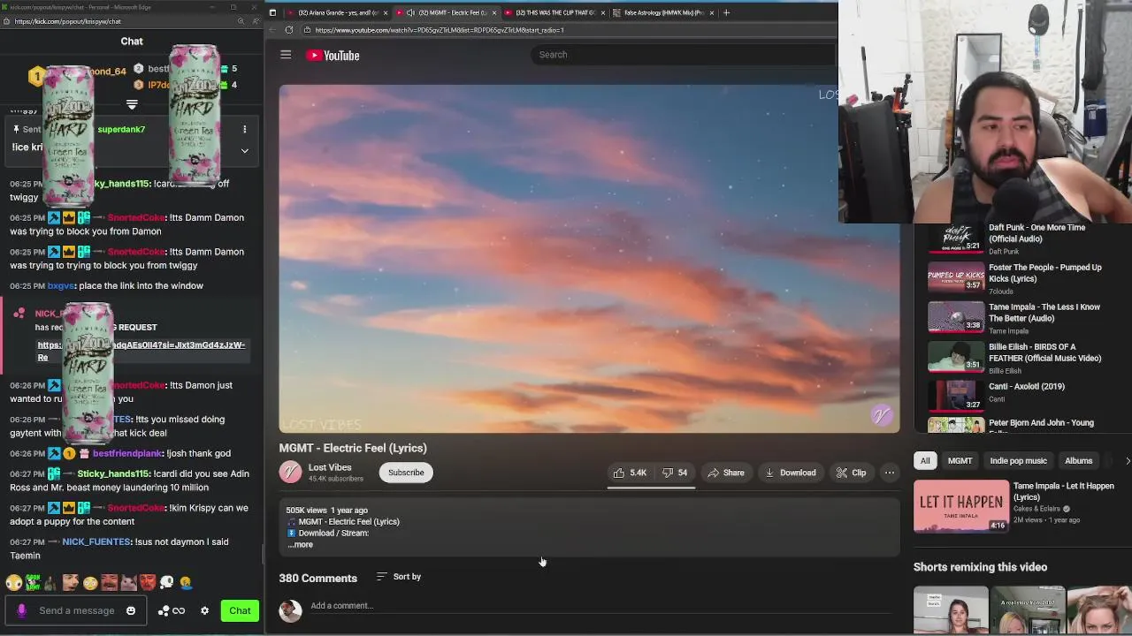
Task: Share the MGMT video
Action: pyautogui.click(x=726, y=473)
